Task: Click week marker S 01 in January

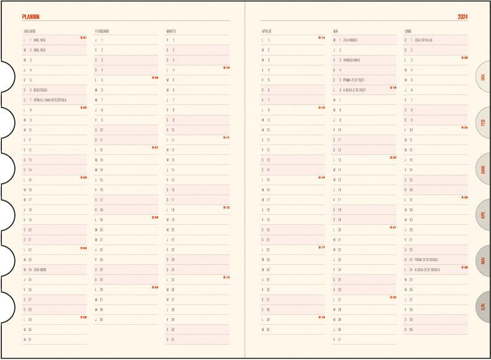Action: pos(83,38)
